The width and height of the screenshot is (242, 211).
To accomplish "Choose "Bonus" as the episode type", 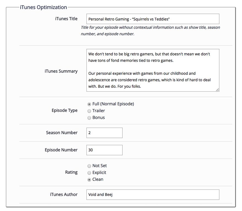I will (89, 118).
